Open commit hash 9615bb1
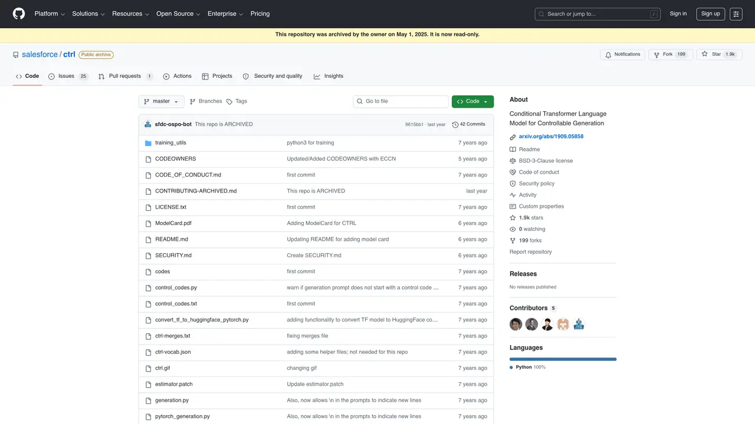This screenshot has width=755, height=424. (x=414, y=125)
